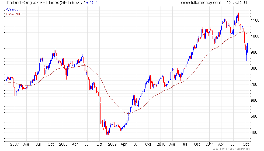Click the chart title 'Thailand Bangkok SET Index (SET)'
Image resolution: width=264 pixels, height=151 pixels.
[x=38, y=3]
